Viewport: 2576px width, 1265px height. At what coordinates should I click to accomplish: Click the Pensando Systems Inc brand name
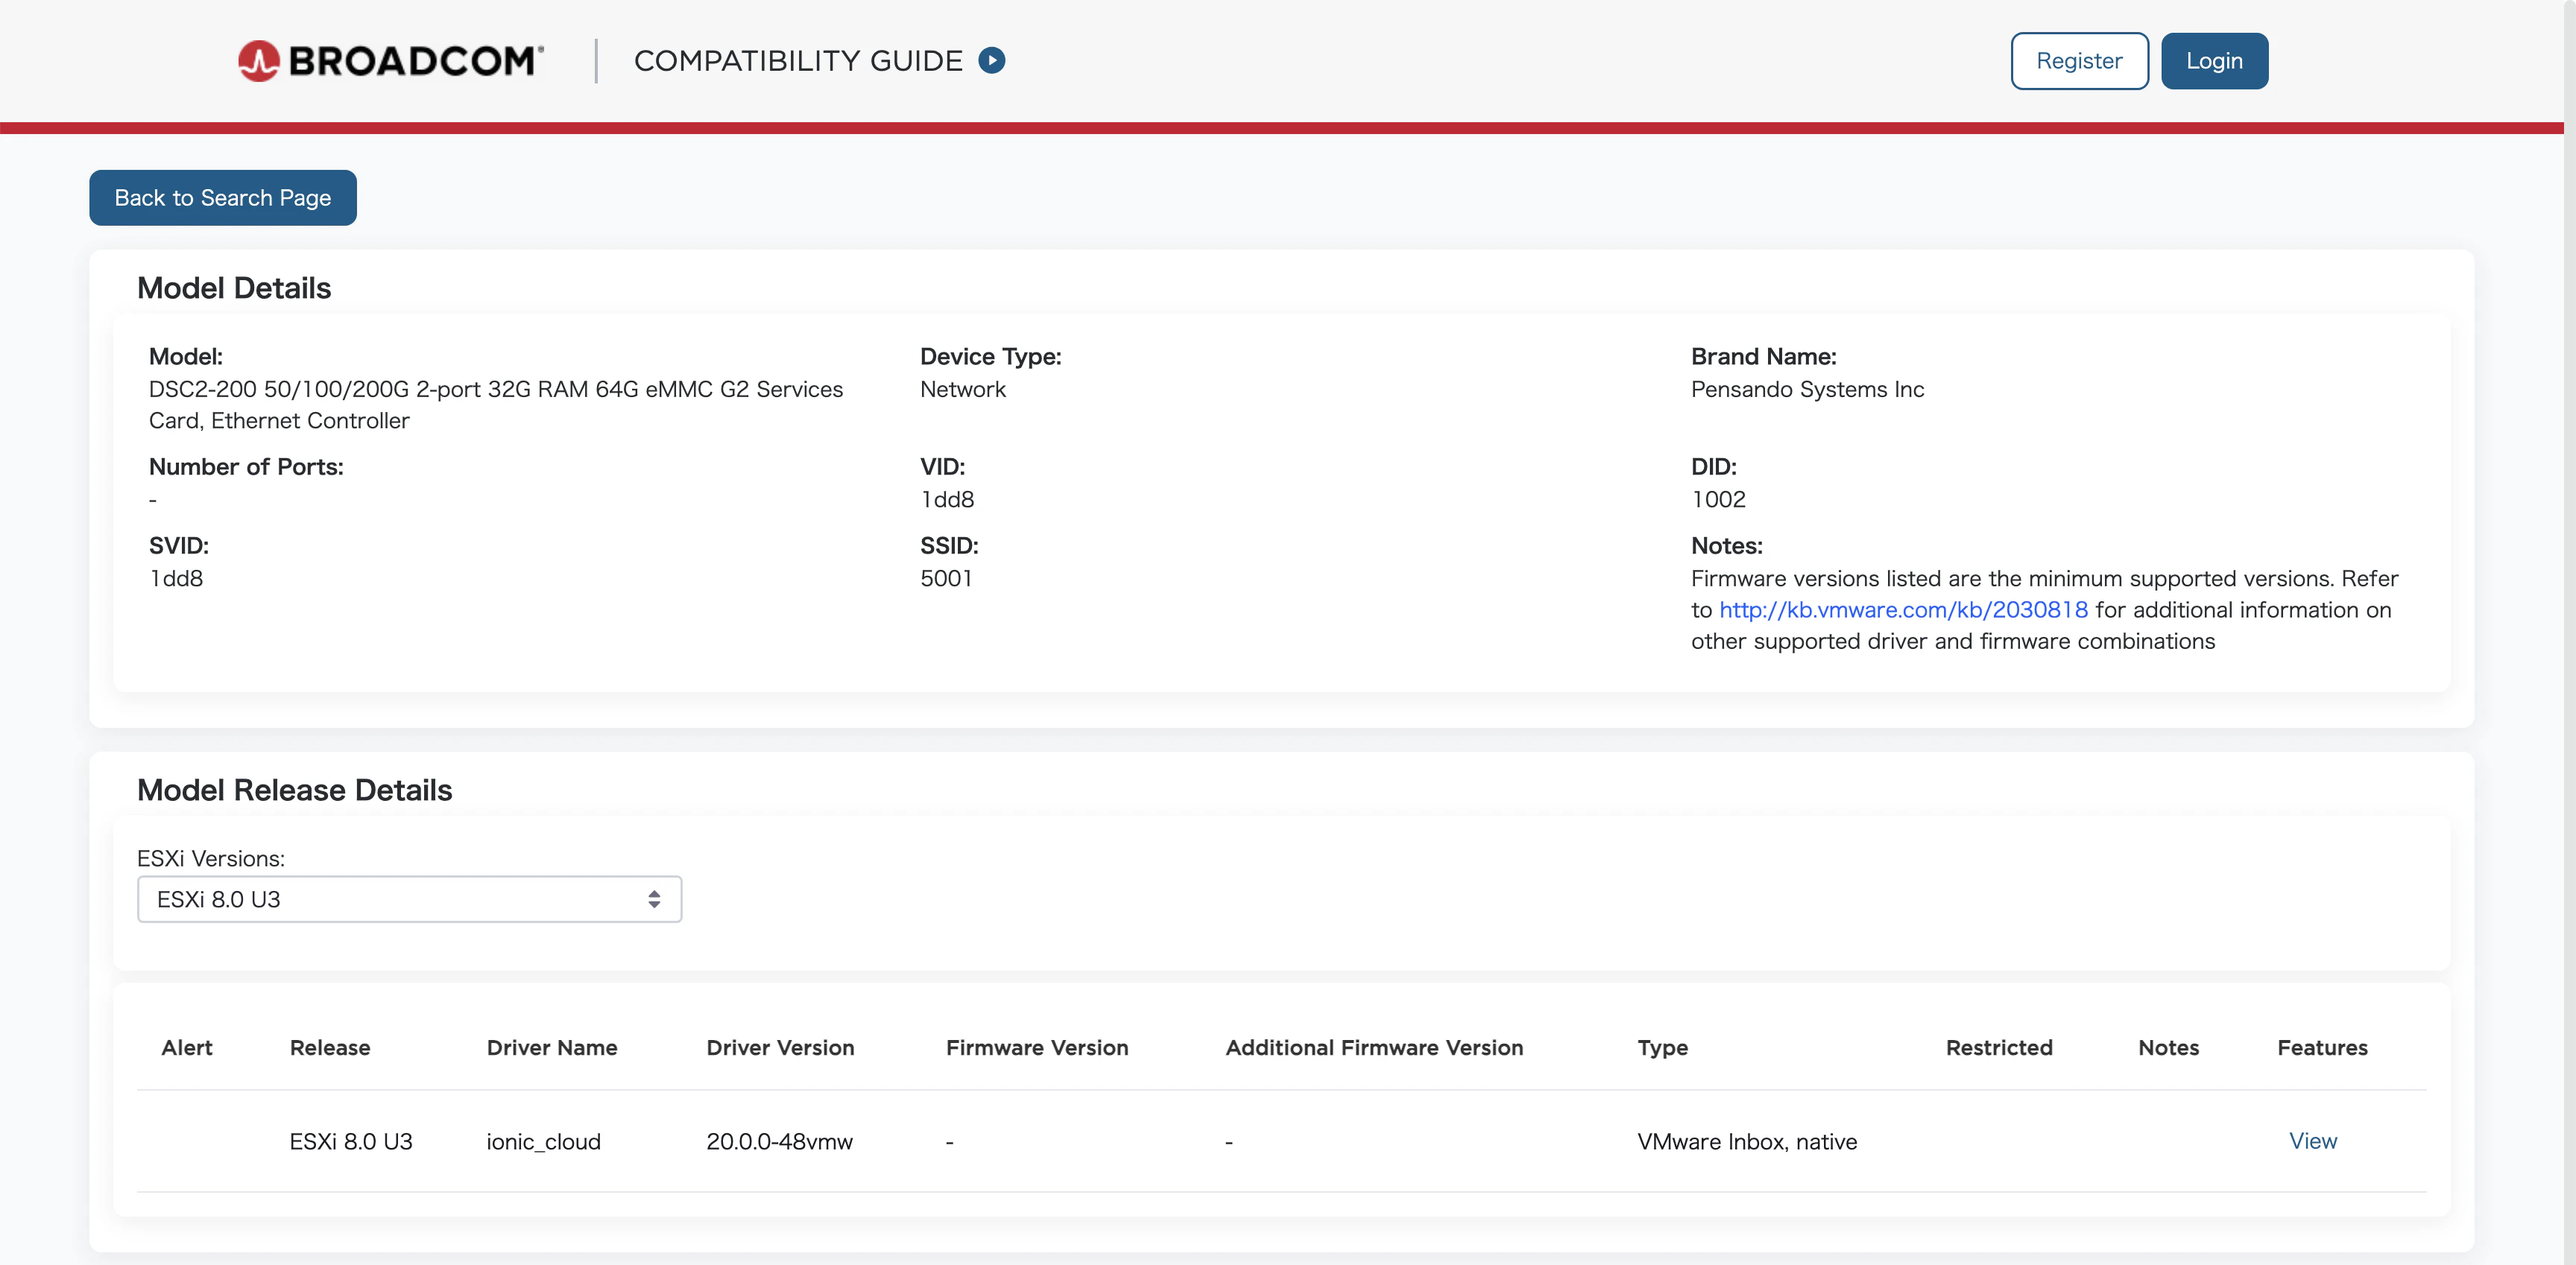click(1807, 389)
